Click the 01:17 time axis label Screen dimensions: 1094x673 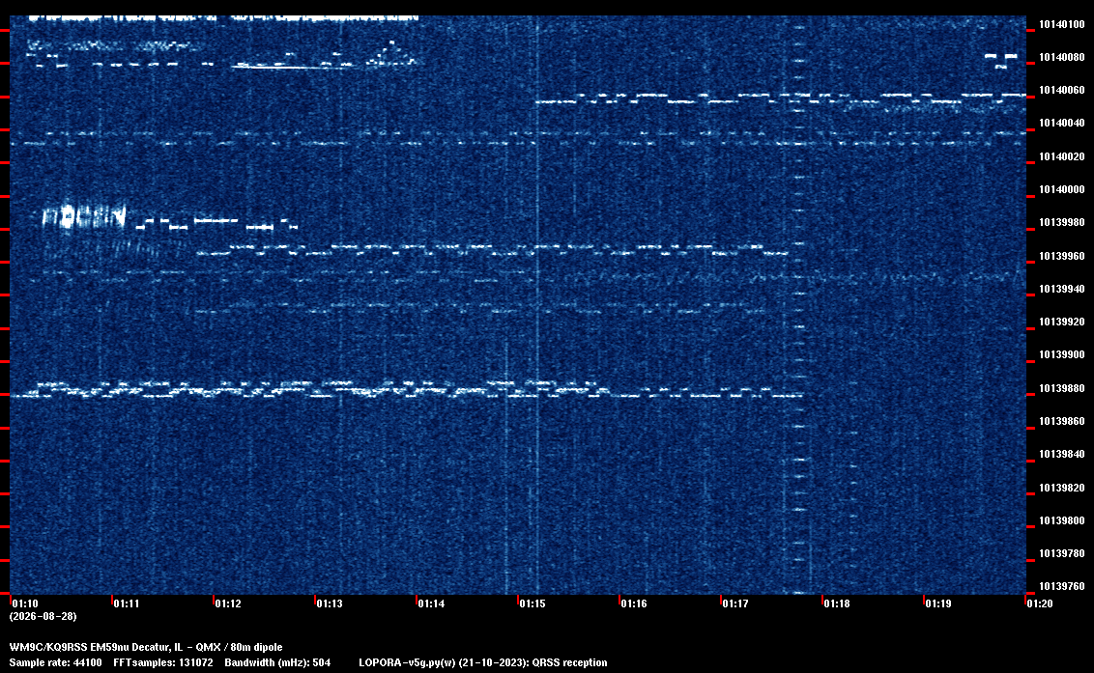[x=735, y=603]
